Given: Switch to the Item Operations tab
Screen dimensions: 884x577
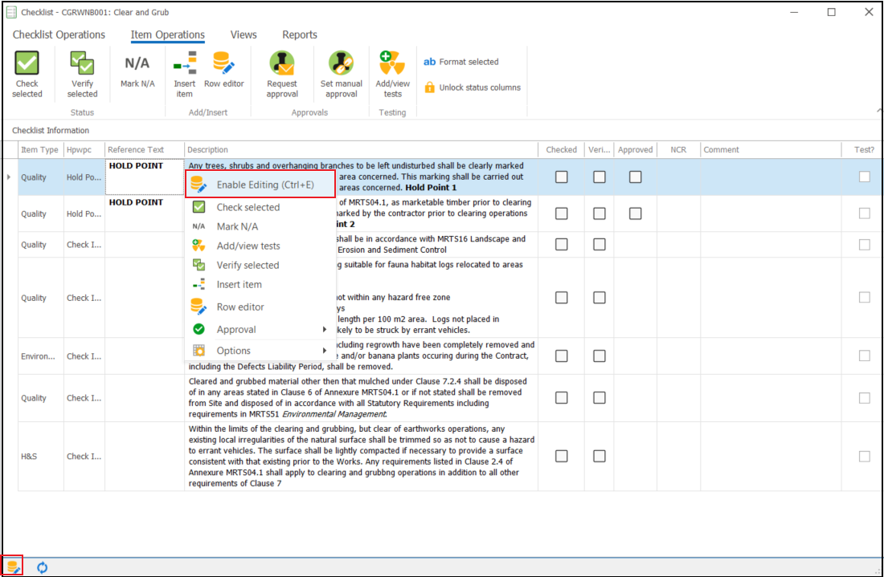Looking at the screenshot, I should pos(167,35).
